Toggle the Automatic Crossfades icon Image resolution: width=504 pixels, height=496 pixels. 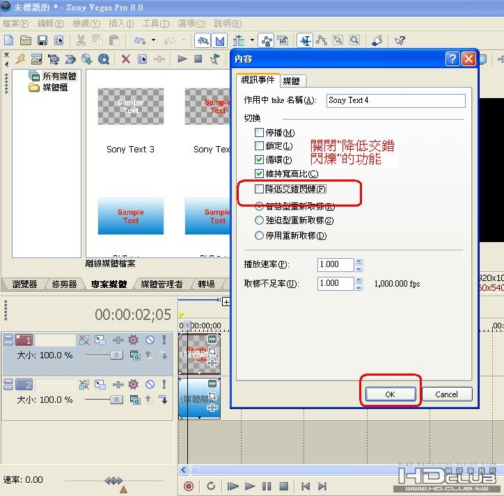[220, 41]
